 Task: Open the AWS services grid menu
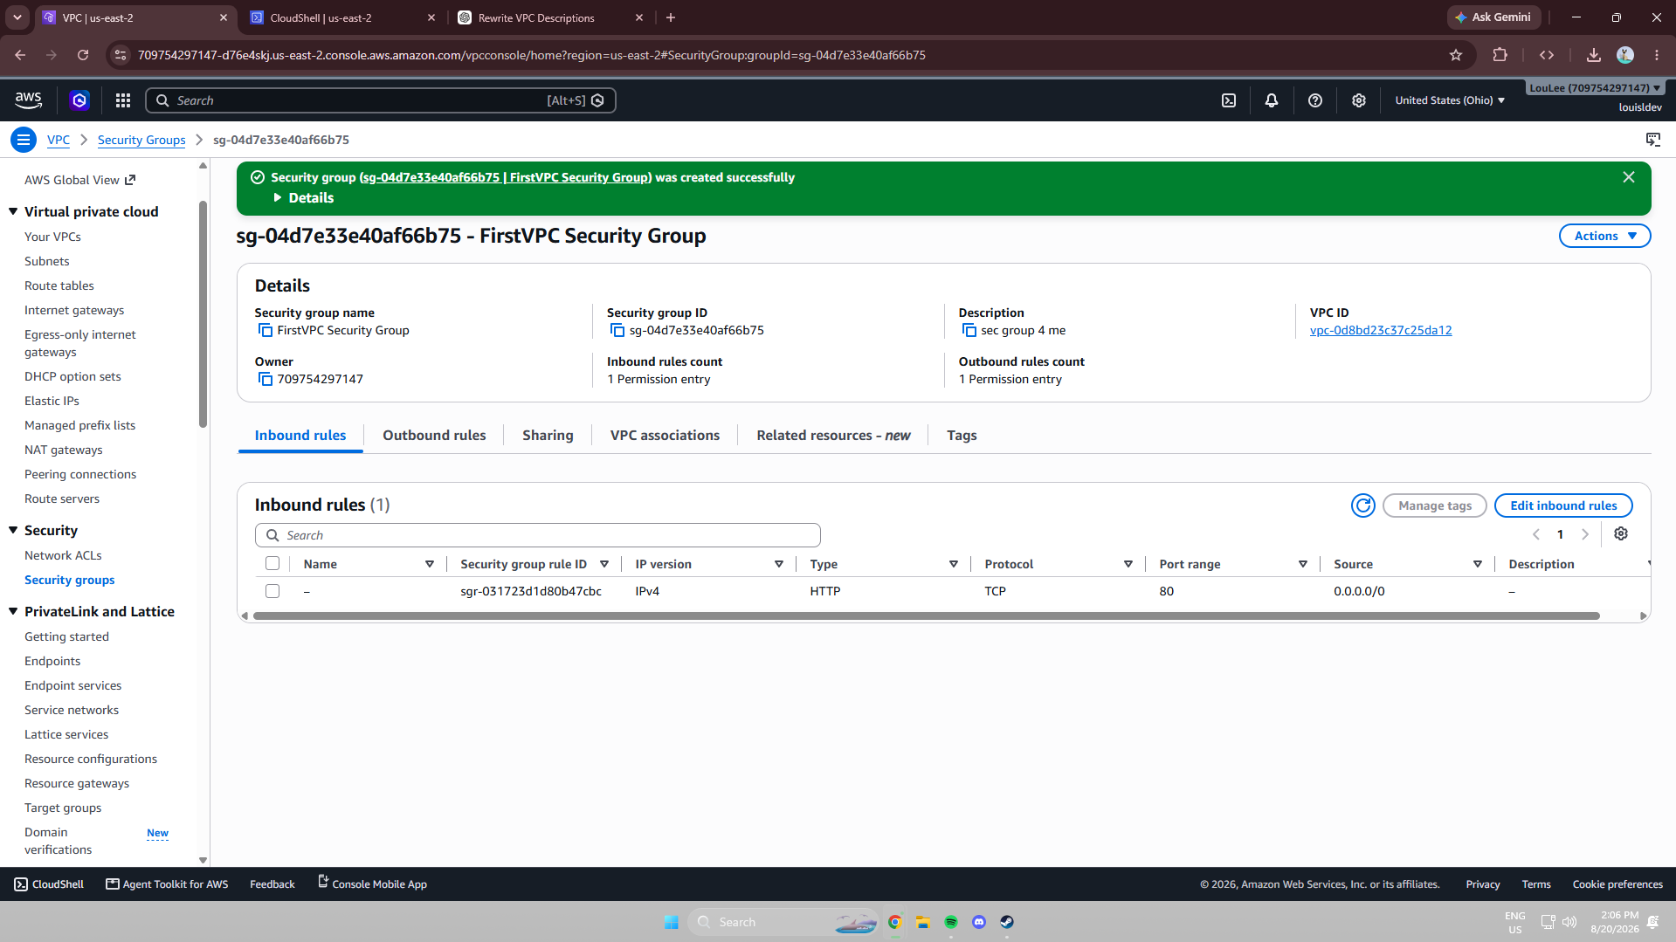[x=123, y=100]
